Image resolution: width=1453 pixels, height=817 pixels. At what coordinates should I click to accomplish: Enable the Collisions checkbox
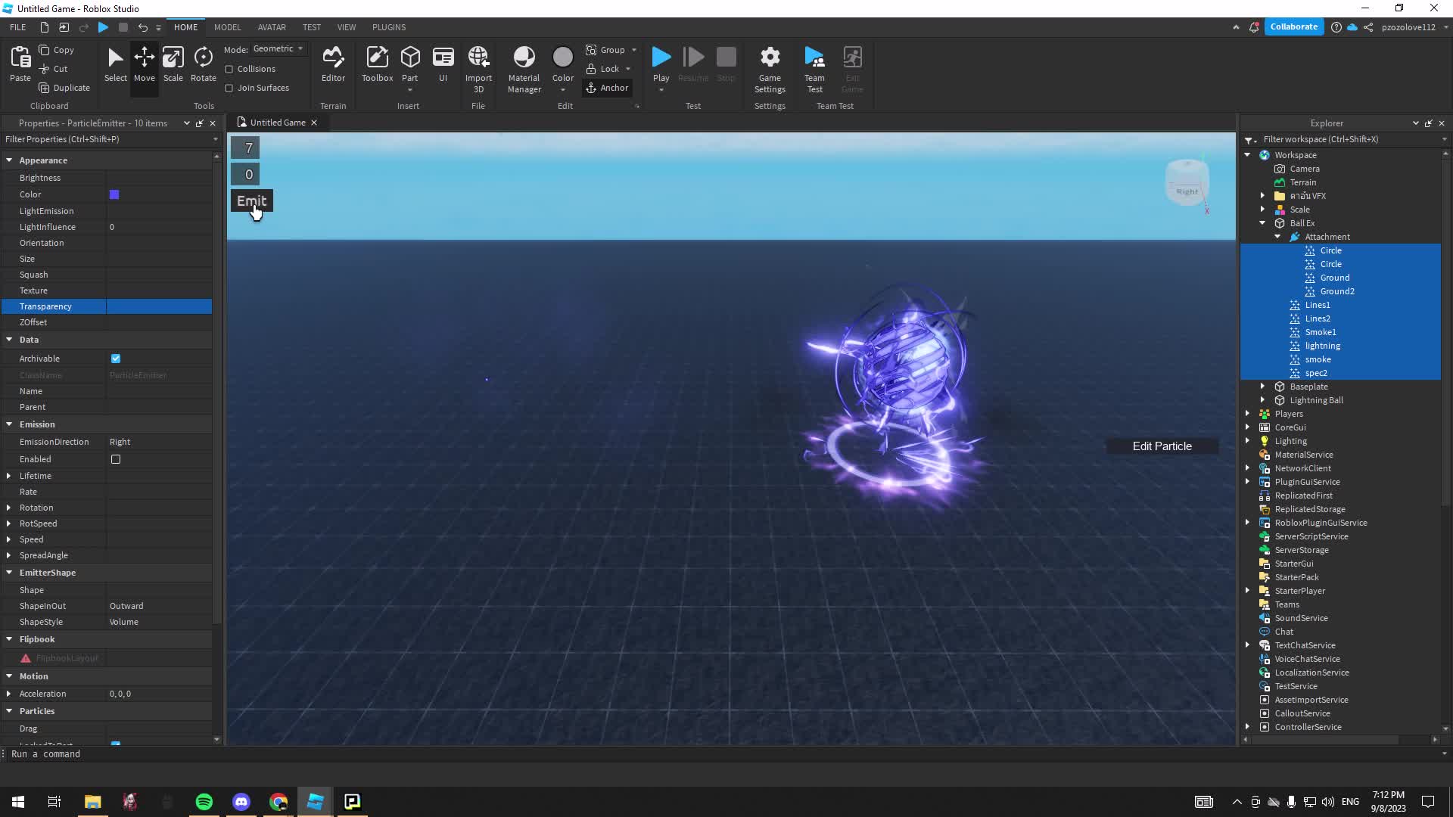coord(229,69)
